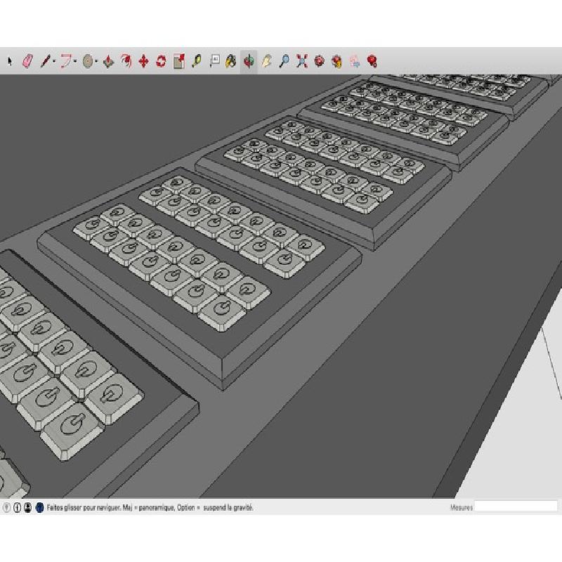Select the Circle shape tool
This screenshot has height=562, width=562.
click(x=87, y=62)
